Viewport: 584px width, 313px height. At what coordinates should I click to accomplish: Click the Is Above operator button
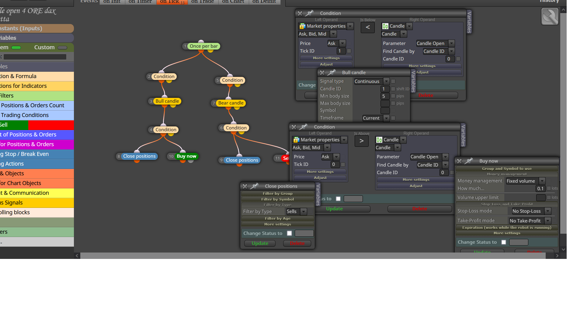(x=361, y=141)
